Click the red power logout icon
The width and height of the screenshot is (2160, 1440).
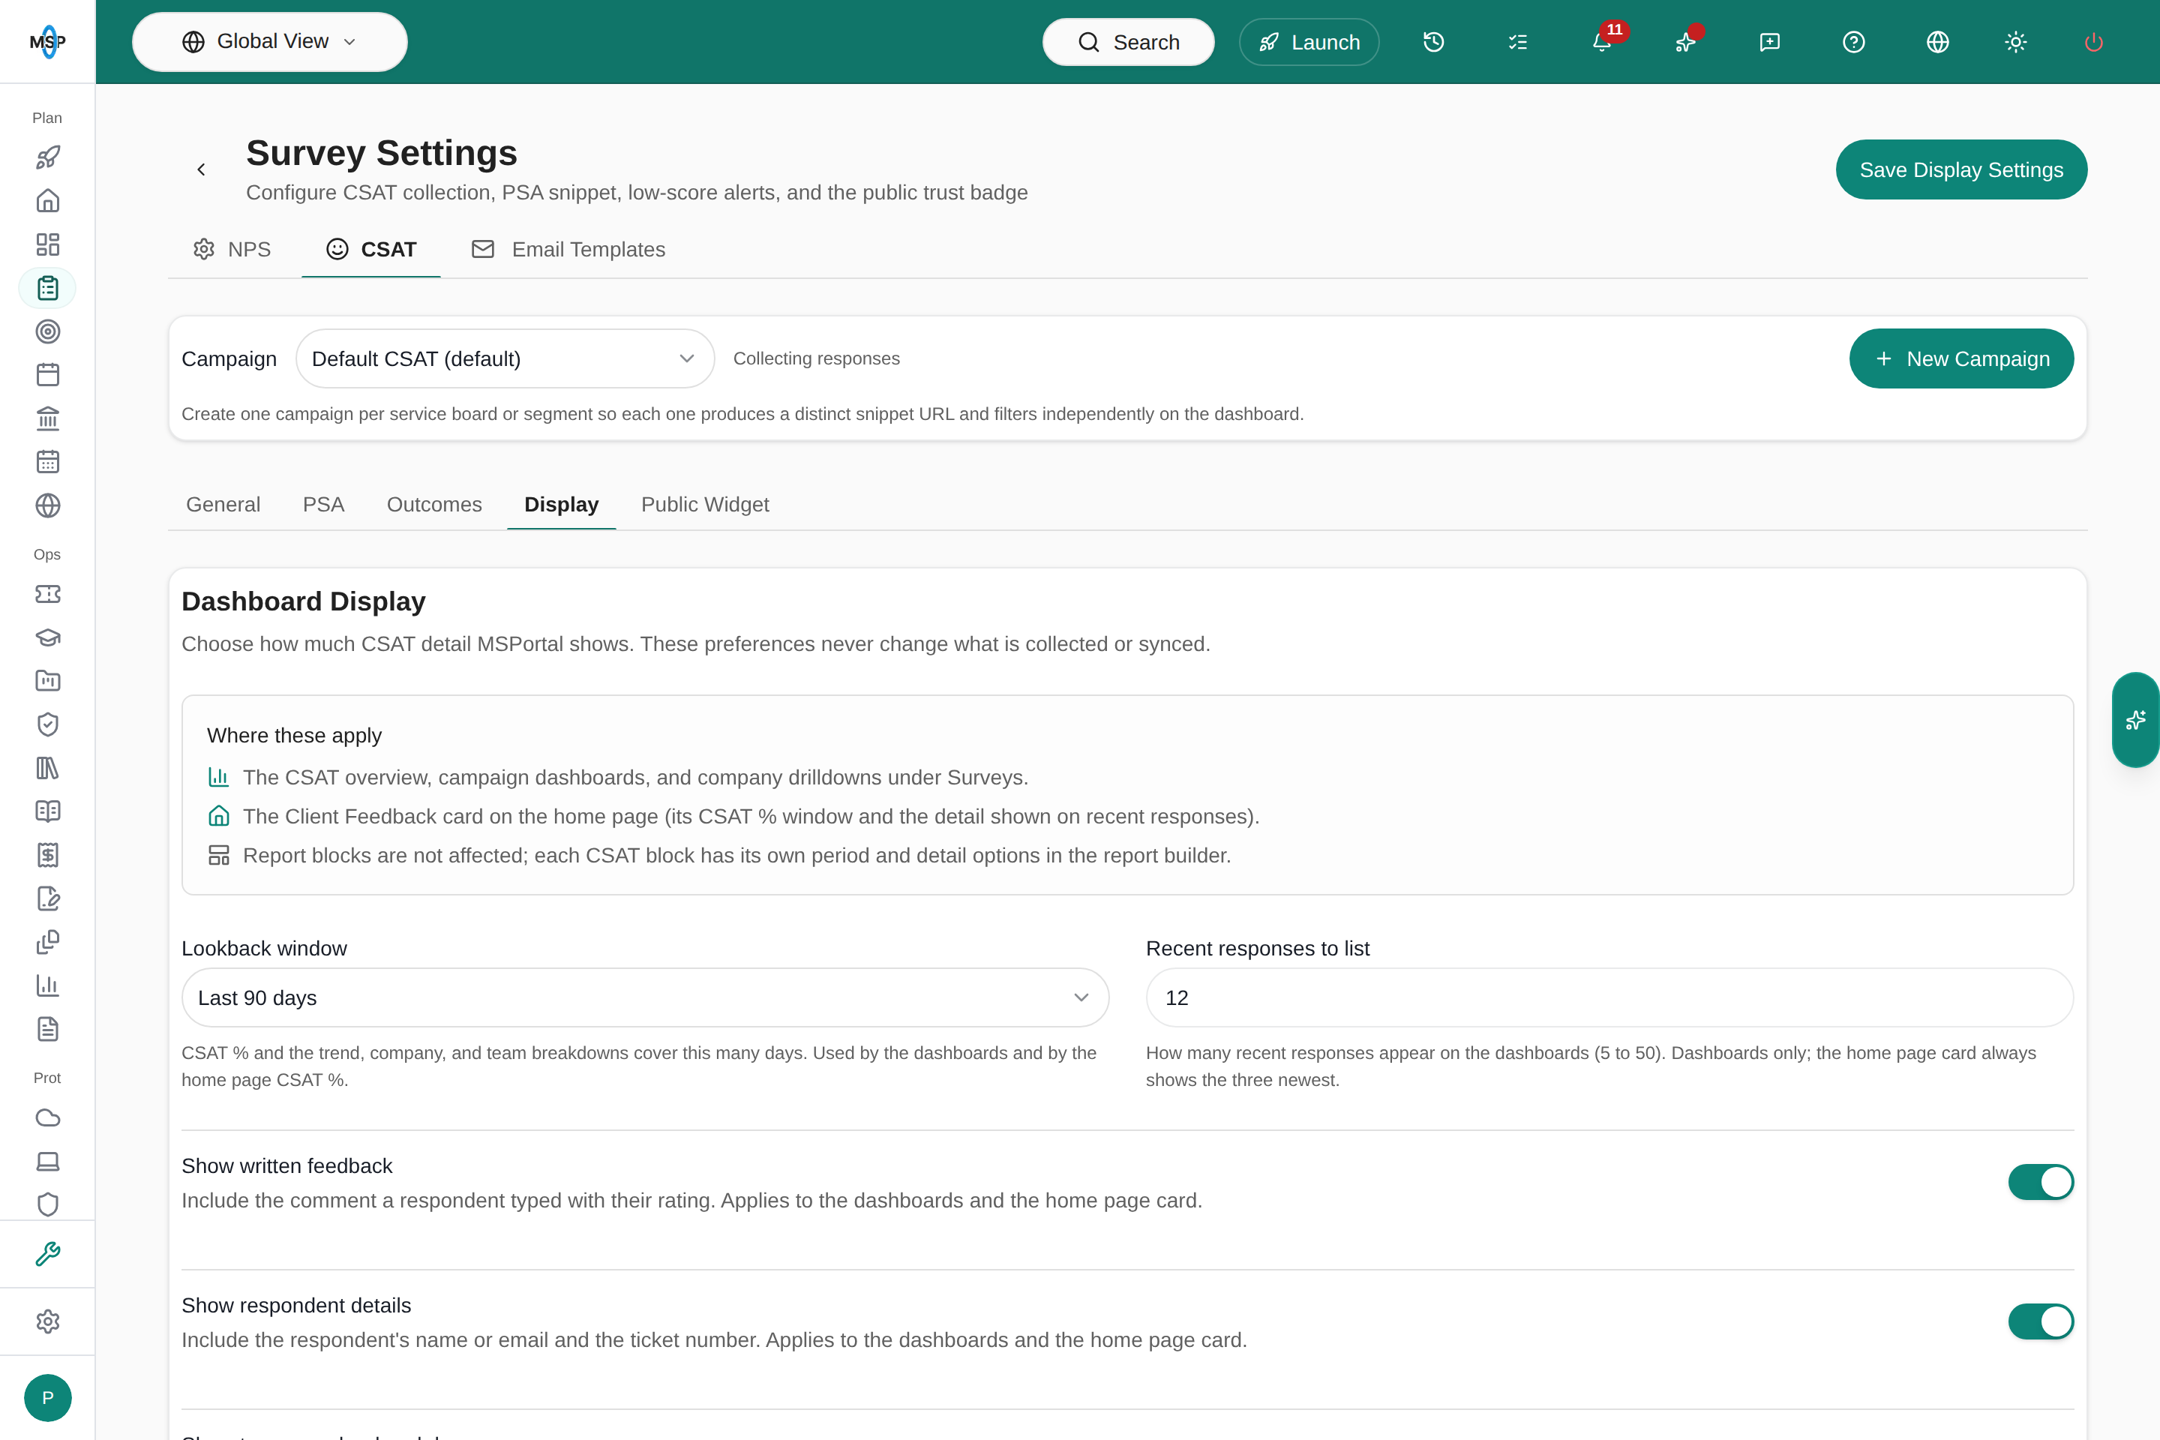(x=2094, y=42)
